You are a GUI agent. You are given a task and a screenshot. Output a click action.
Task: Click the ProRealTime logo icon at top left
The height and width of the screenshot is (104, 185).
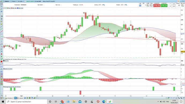point(1,1)
